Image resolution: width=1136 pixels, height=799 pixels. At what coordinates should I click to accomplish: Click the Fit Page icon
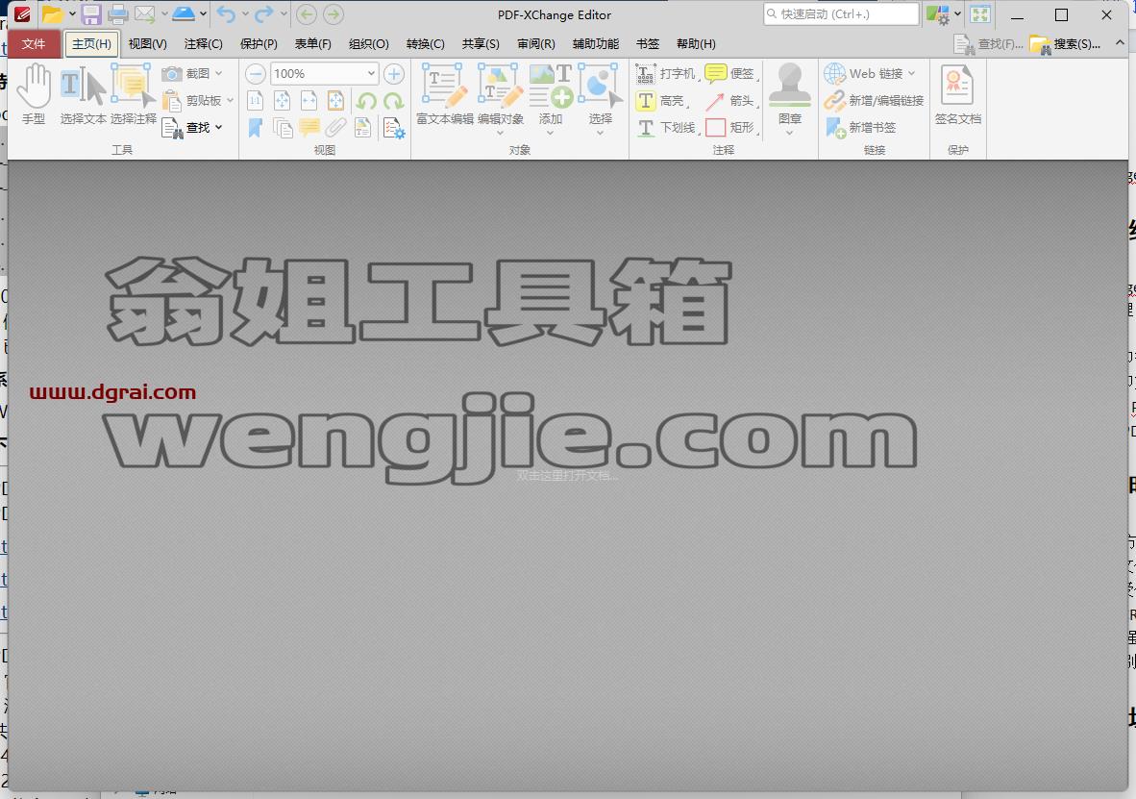click(x=282, y=101)
